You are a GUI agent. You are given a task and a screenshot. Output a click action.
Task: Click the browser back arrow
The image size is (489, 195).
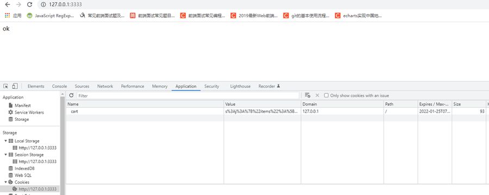click(8, 4)
